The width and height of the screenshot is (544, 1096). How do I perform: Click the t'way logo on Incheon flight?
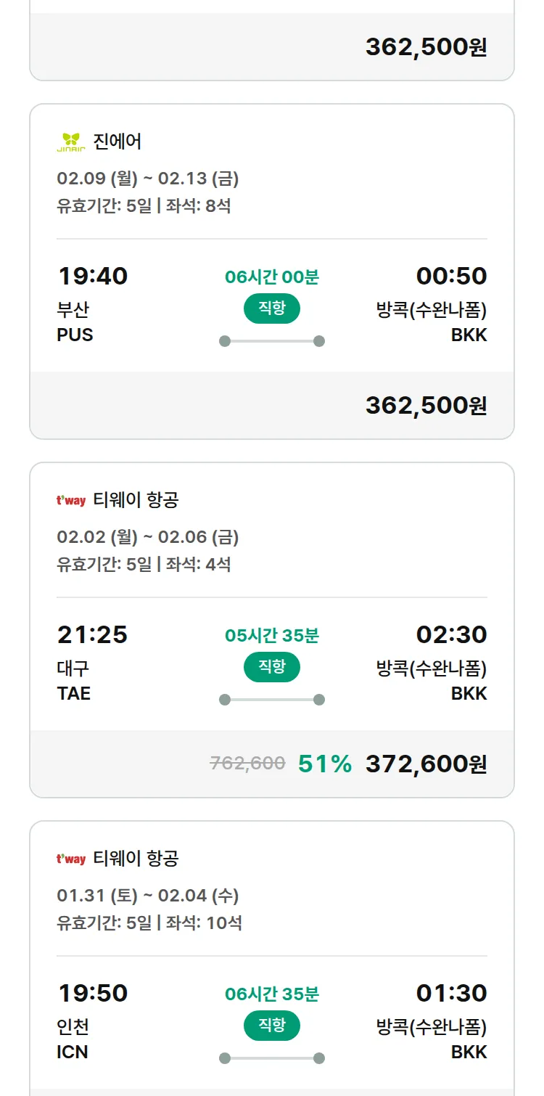point(71,859)
